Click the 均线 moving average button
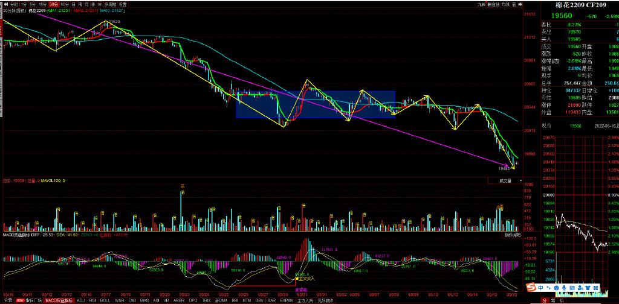 point(506,4)
